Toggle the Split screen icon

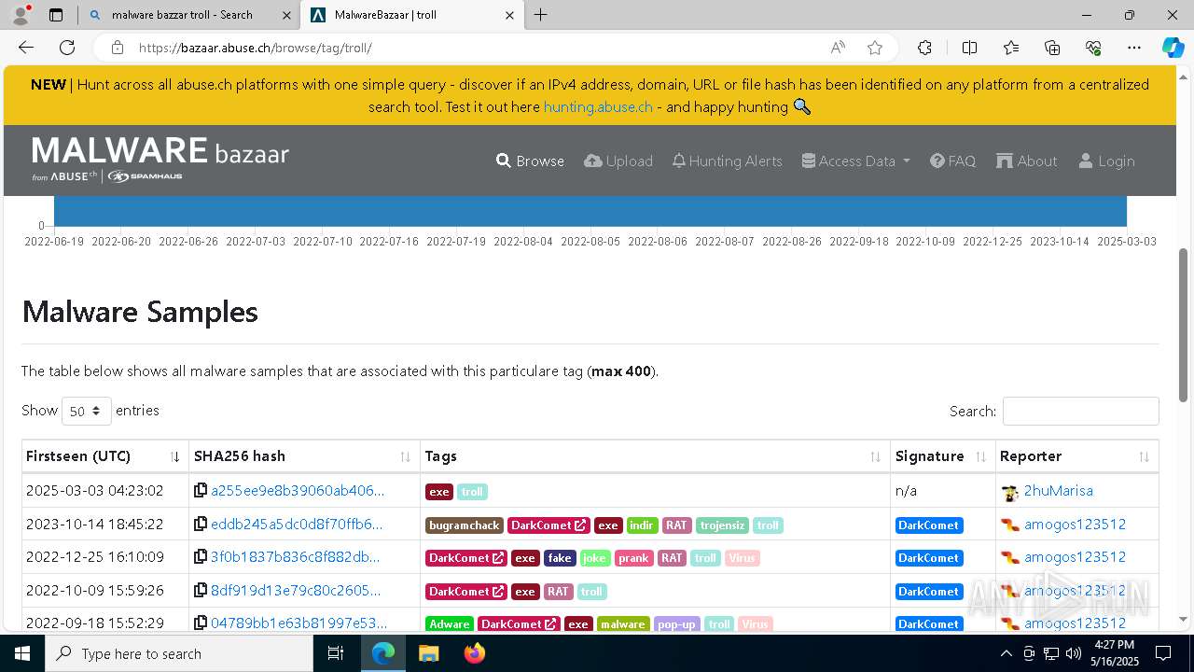pos(969,48)
